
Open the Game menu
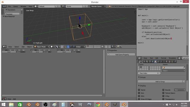click(15, 6)
